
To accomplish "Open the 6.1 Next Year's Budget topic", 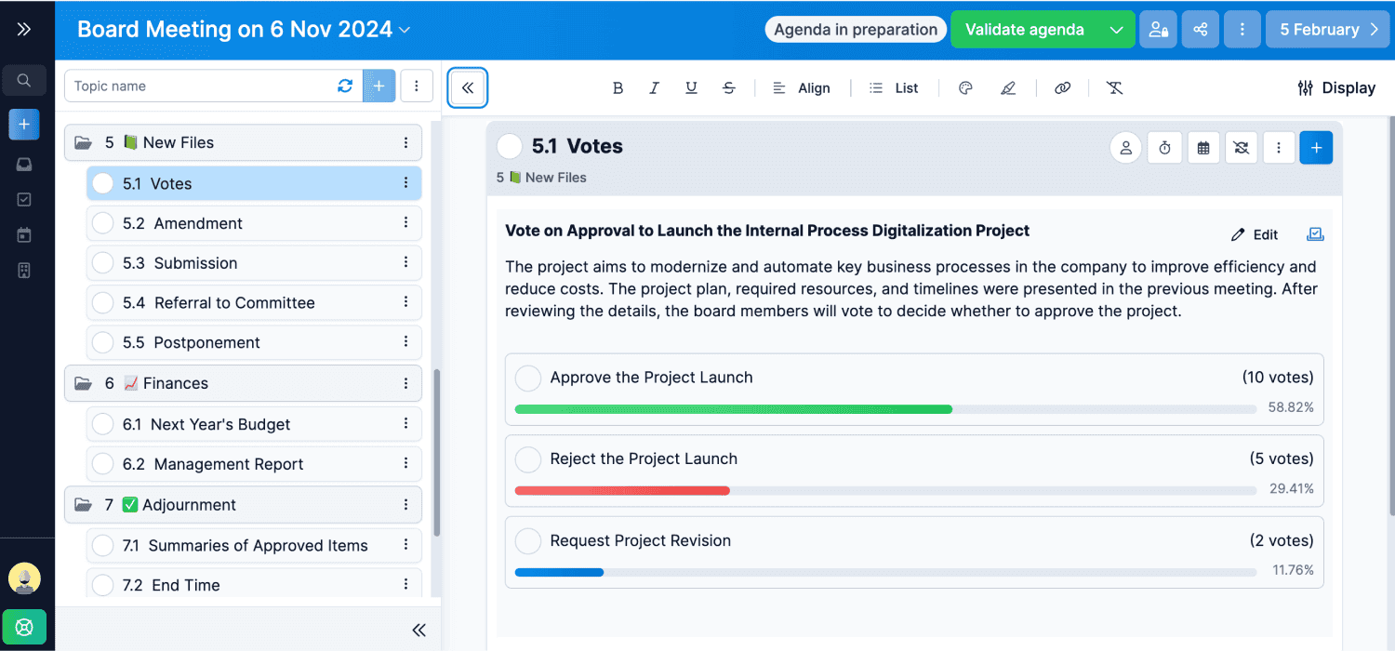I will point(220,424).
